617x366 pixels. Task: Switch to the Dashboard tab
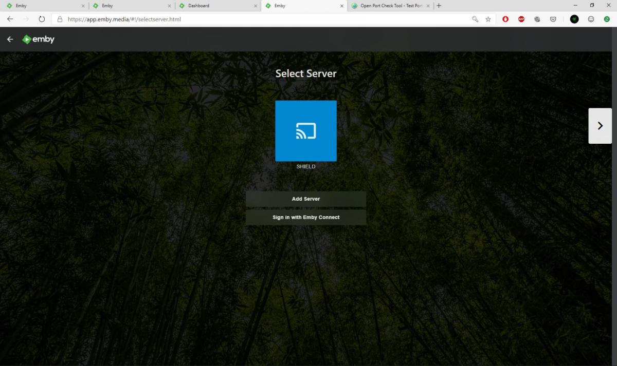click(x=217, y=6)
